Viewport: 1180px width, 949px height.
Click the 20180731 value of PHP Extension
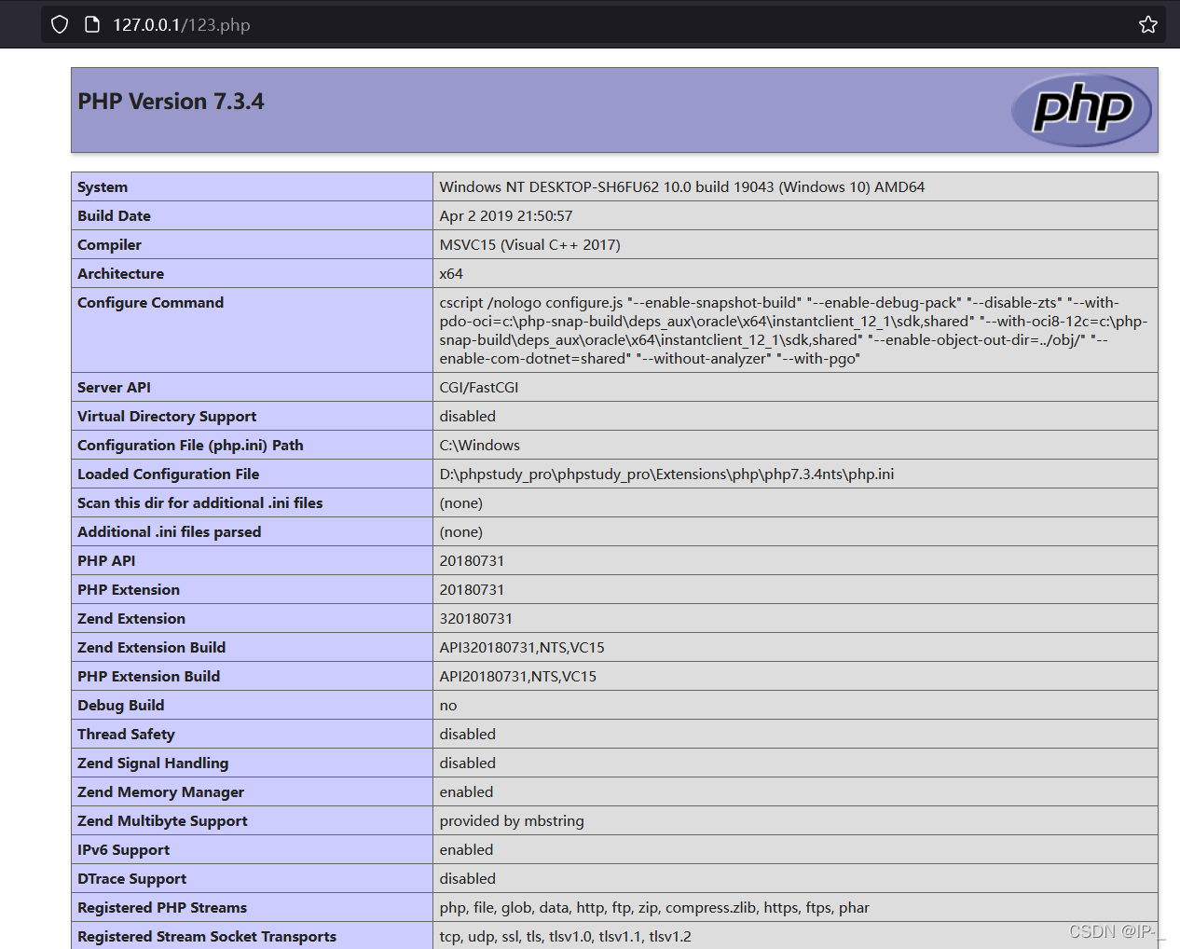point(472,590)
